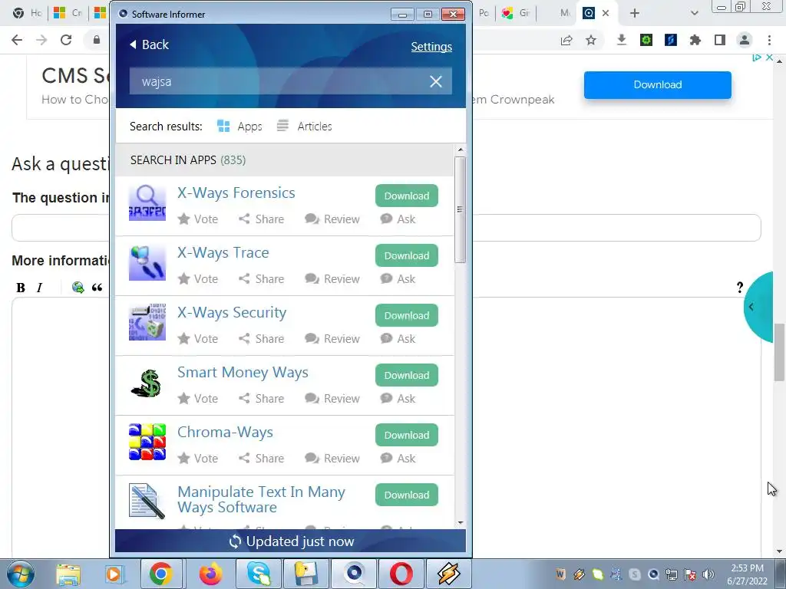Download Smart Money Ways
The width and height of the screenshot is (786, 589).
[407, 375]
